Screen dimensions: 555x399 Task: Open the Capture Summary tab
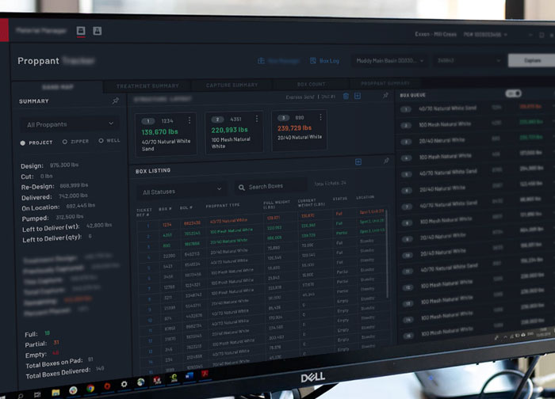[232, 85]
